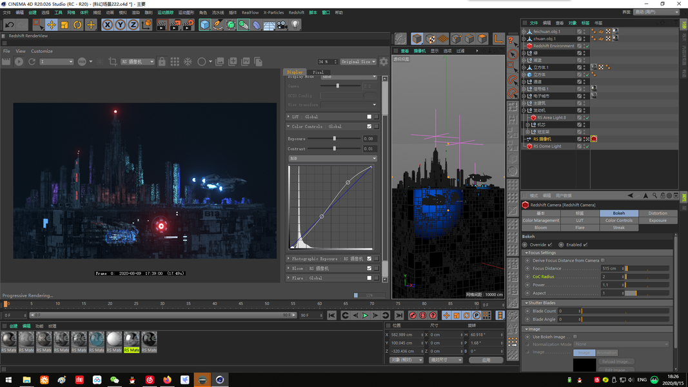Open the Redshift menu in main menubar

(296, 13)
